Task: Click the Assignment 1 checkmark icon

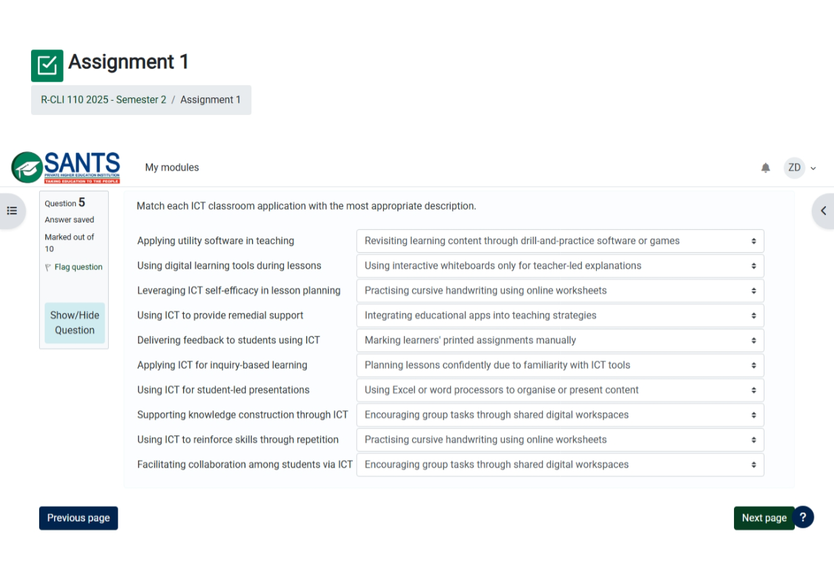Action: tap(47, 66)
